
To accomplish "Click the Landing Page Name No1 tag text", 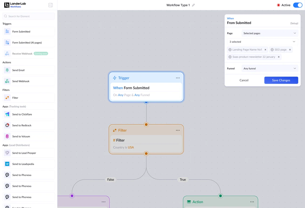I will (x=247, y=50).
